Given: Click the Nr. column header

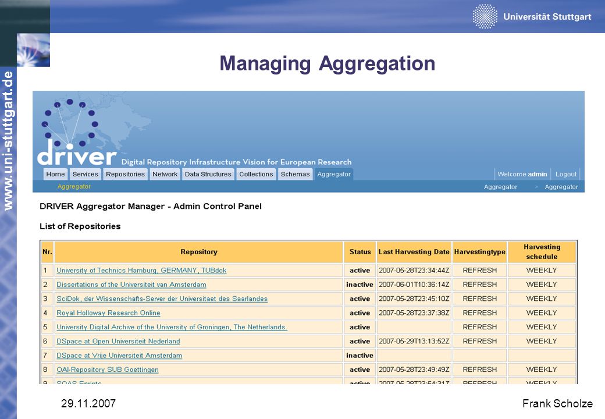Looking at the screenshot, I should click(x=47, y=252).
